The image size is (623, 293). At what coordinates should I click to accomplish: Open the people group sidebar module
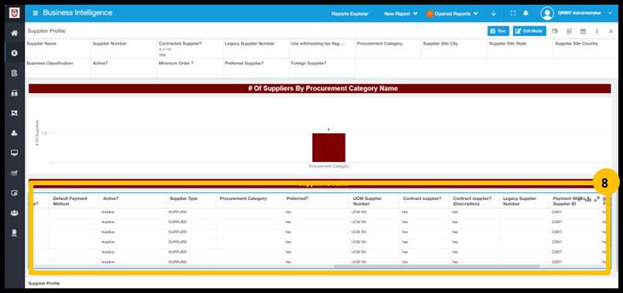14,213
